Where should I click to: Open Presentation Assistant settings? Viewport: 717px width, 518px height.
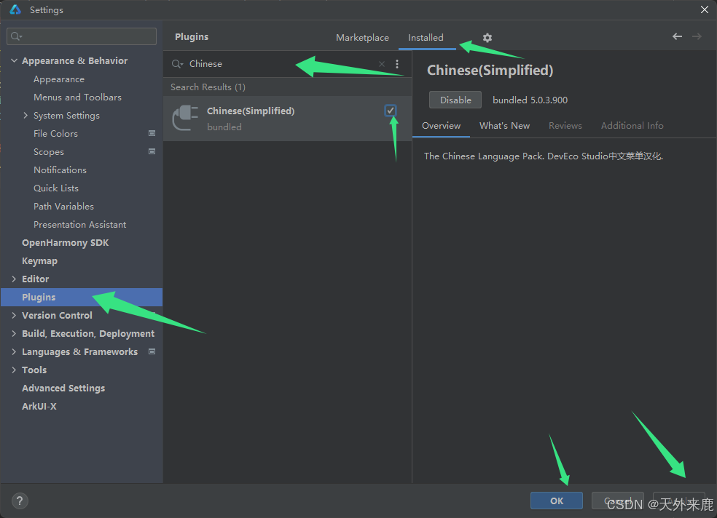click(79, 225)
